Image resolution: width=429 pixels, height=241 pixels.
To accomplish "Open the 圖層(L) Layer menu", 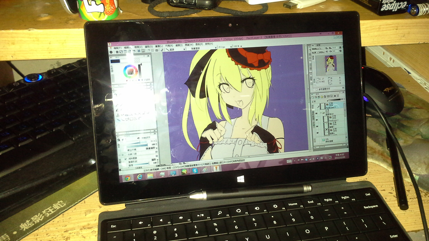I will 159,46.
